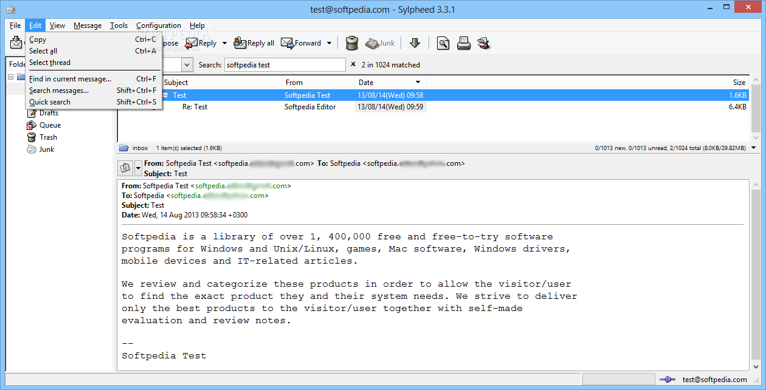The width and height of the screenshot is (766, 390).
Task: Open the Tools menu
Action: [119, 26]
